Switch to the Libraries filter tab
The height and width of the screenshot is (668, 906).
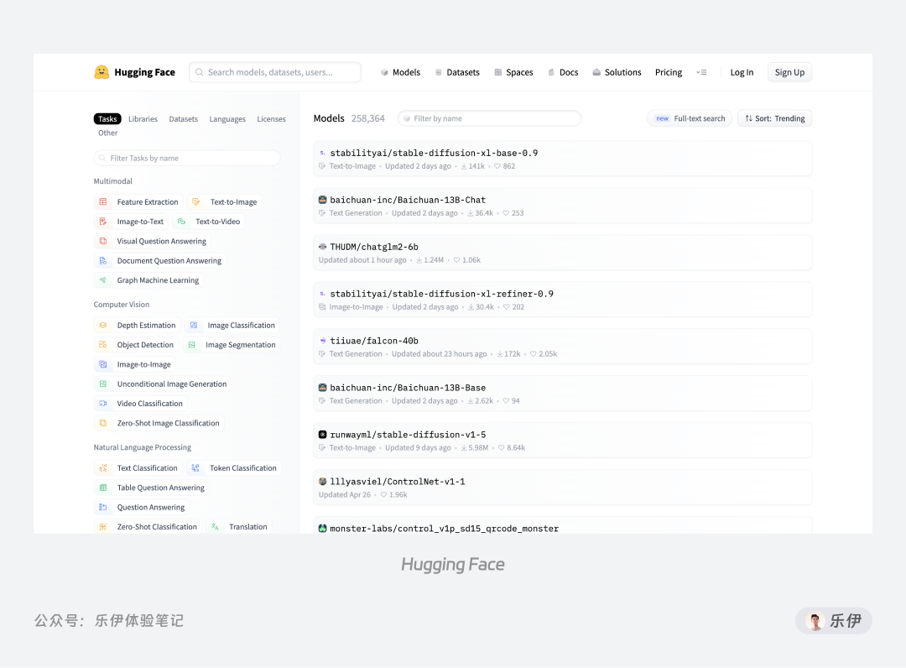(143, 119)
